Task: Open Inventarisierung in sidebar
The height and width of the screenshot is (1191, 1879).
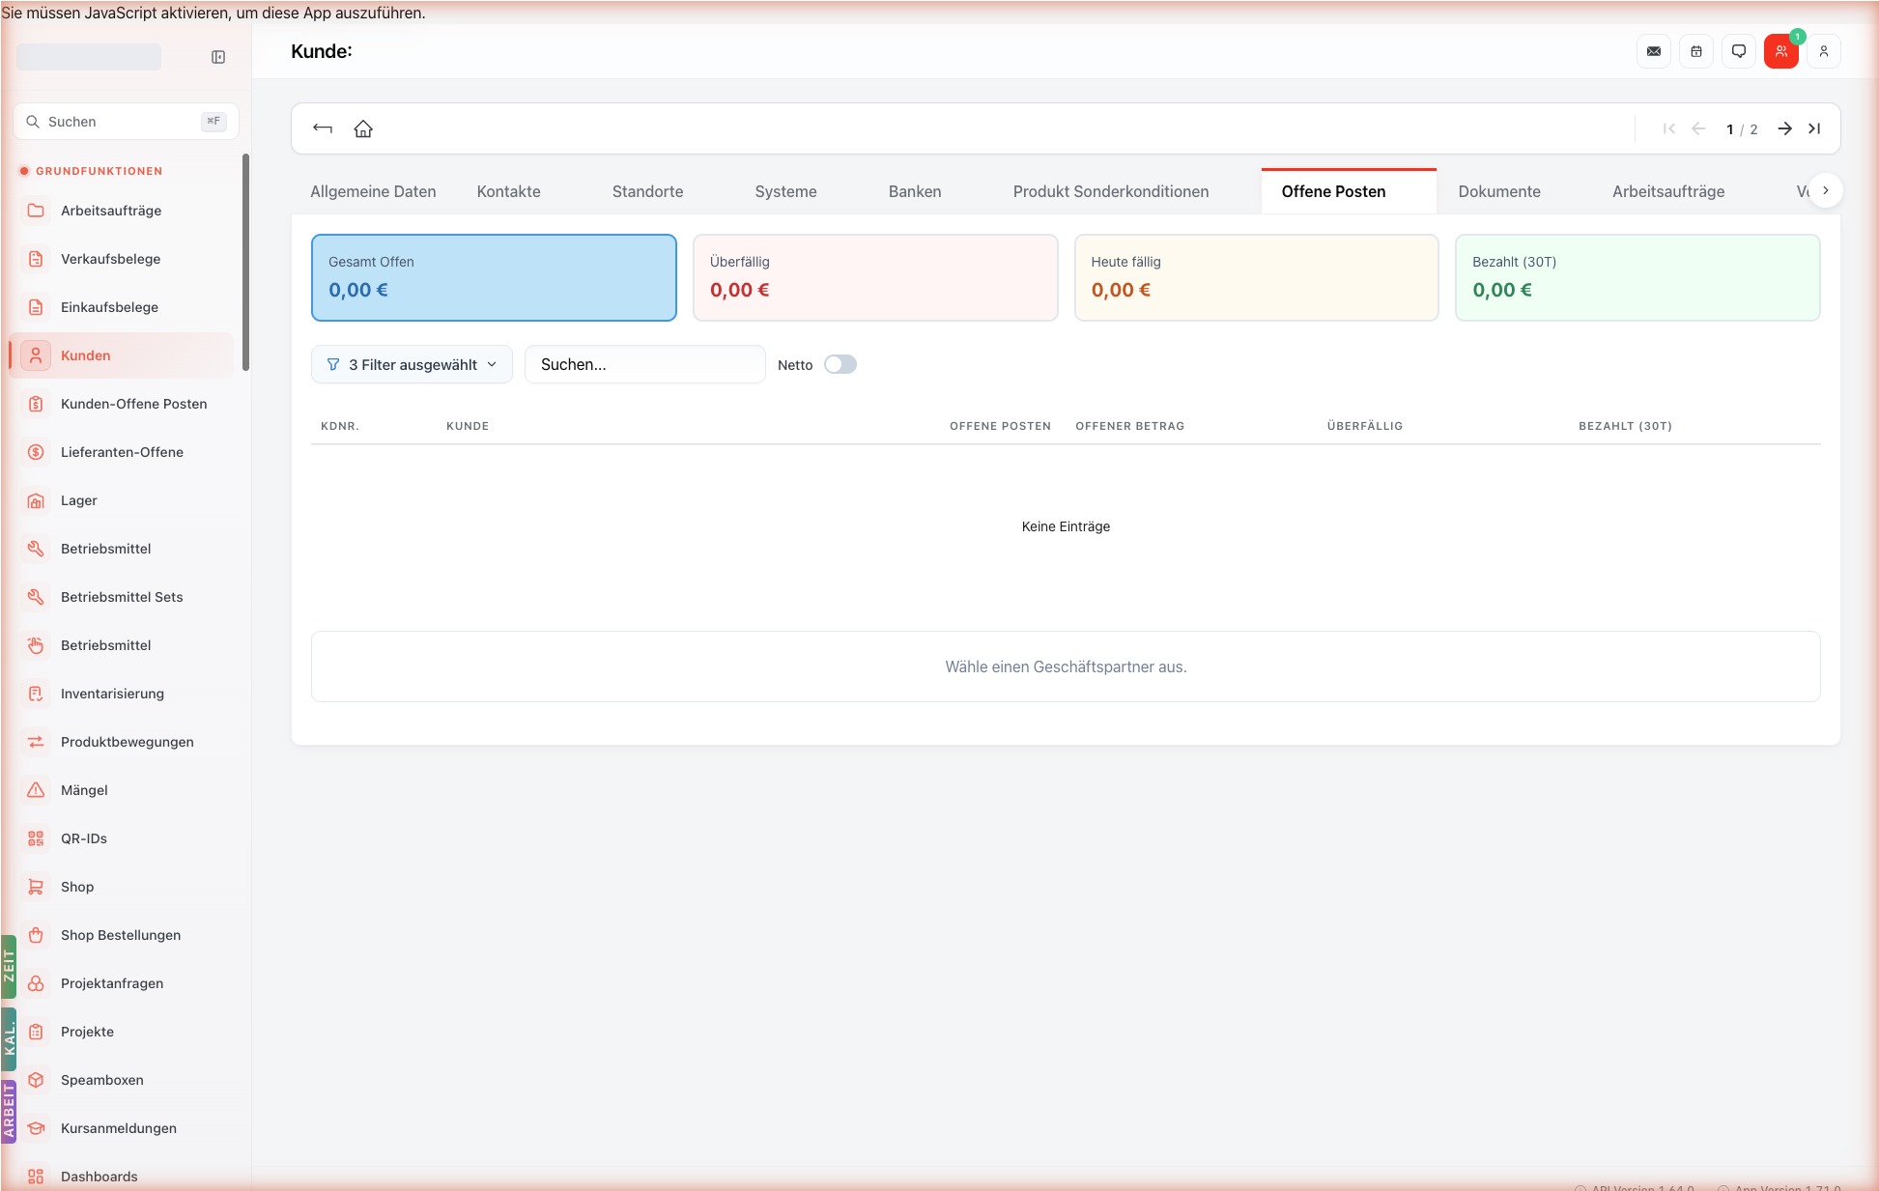Action: click(x=123, y=694)
